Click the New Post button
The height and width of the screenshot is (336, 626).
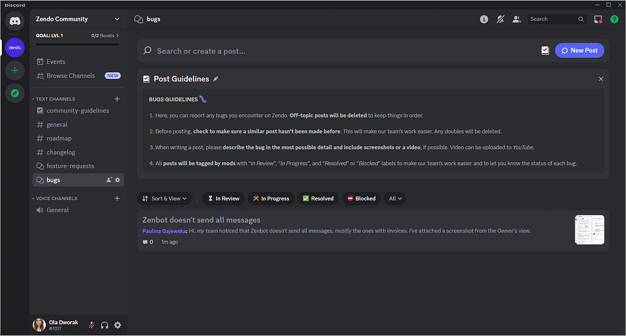coord(579,50)
